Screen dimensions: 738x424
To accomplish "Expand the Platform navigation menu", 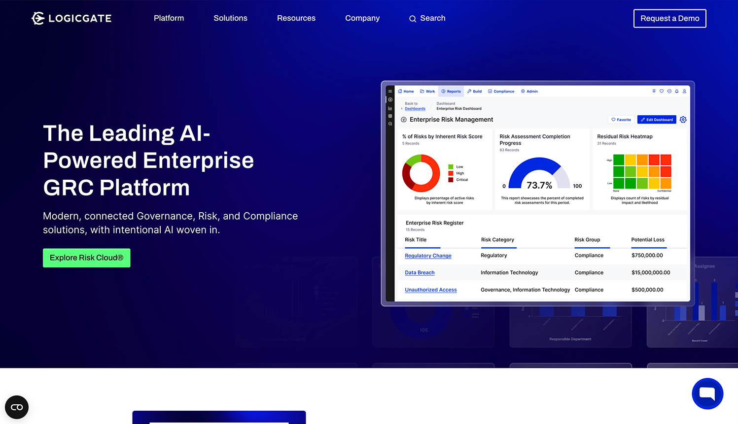I will (x=169, y=18).
